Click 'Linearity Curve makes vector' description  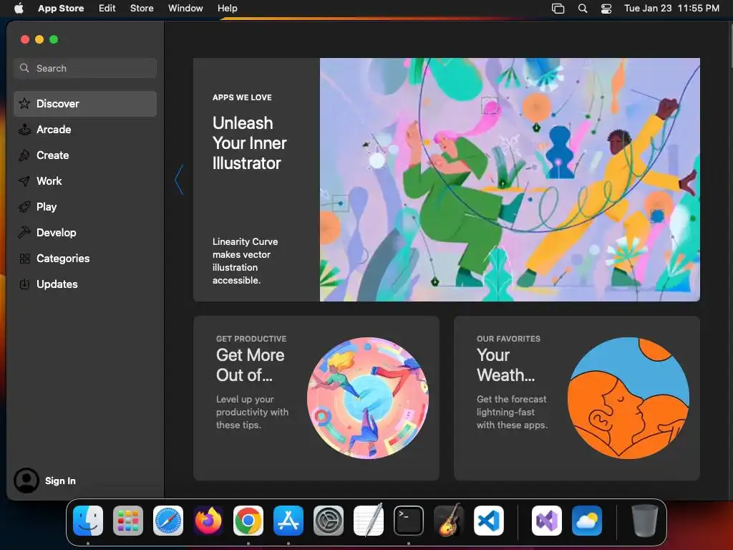[x=245, y=261]
